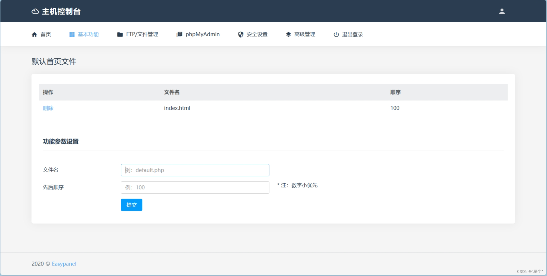Click the cloud logo icon in header
The height and width of the screenshot is (276, 547).
click(35, 11)
